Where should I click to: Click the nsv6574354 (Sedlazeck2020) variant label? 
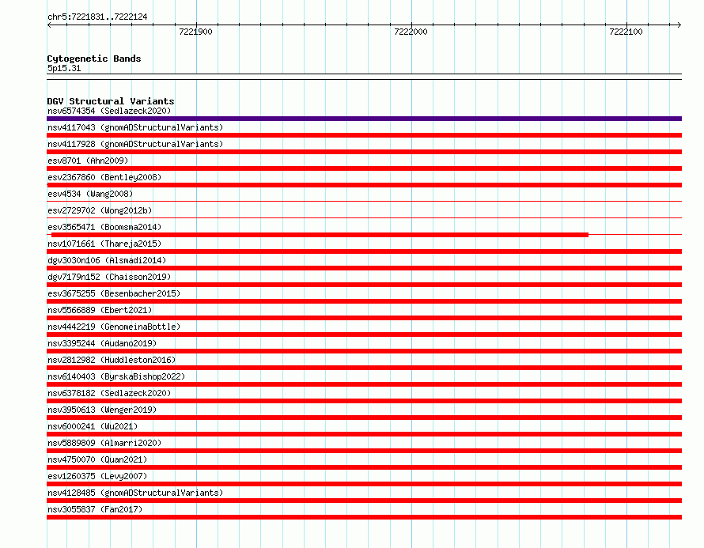pyautogui.click(x=109, y=111)
